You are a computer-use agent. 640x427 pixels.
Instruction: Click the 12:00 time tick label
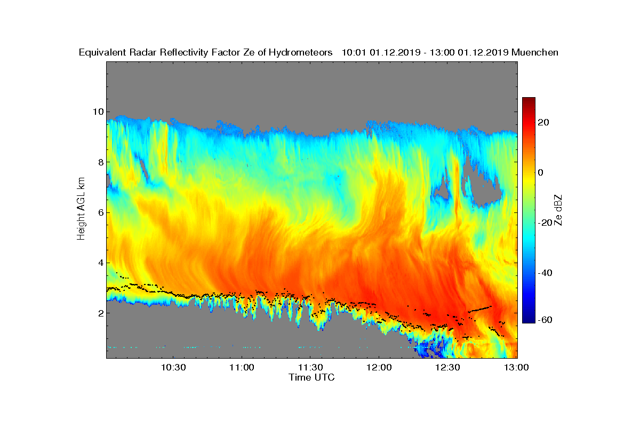[x=379, y=367]
